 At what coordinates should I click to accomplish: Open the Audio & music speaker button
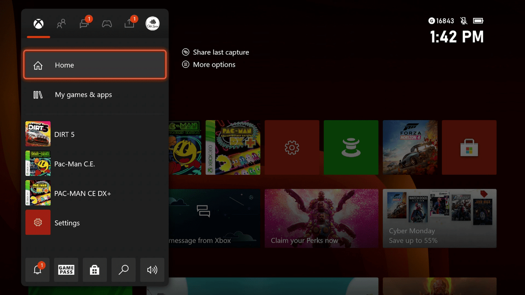point(152,270)
